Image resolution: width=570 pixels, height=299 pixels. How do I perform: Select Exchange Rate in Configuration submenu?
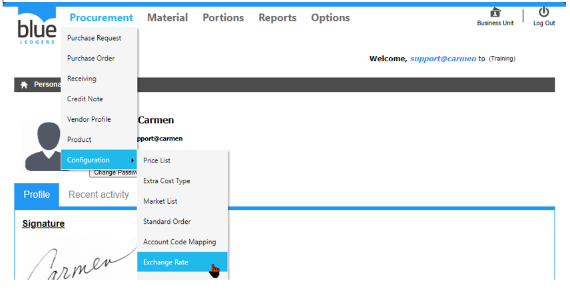(166, 262)
